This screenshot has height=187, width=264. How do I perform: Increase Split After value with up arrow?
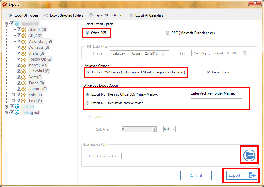[155, 128]
